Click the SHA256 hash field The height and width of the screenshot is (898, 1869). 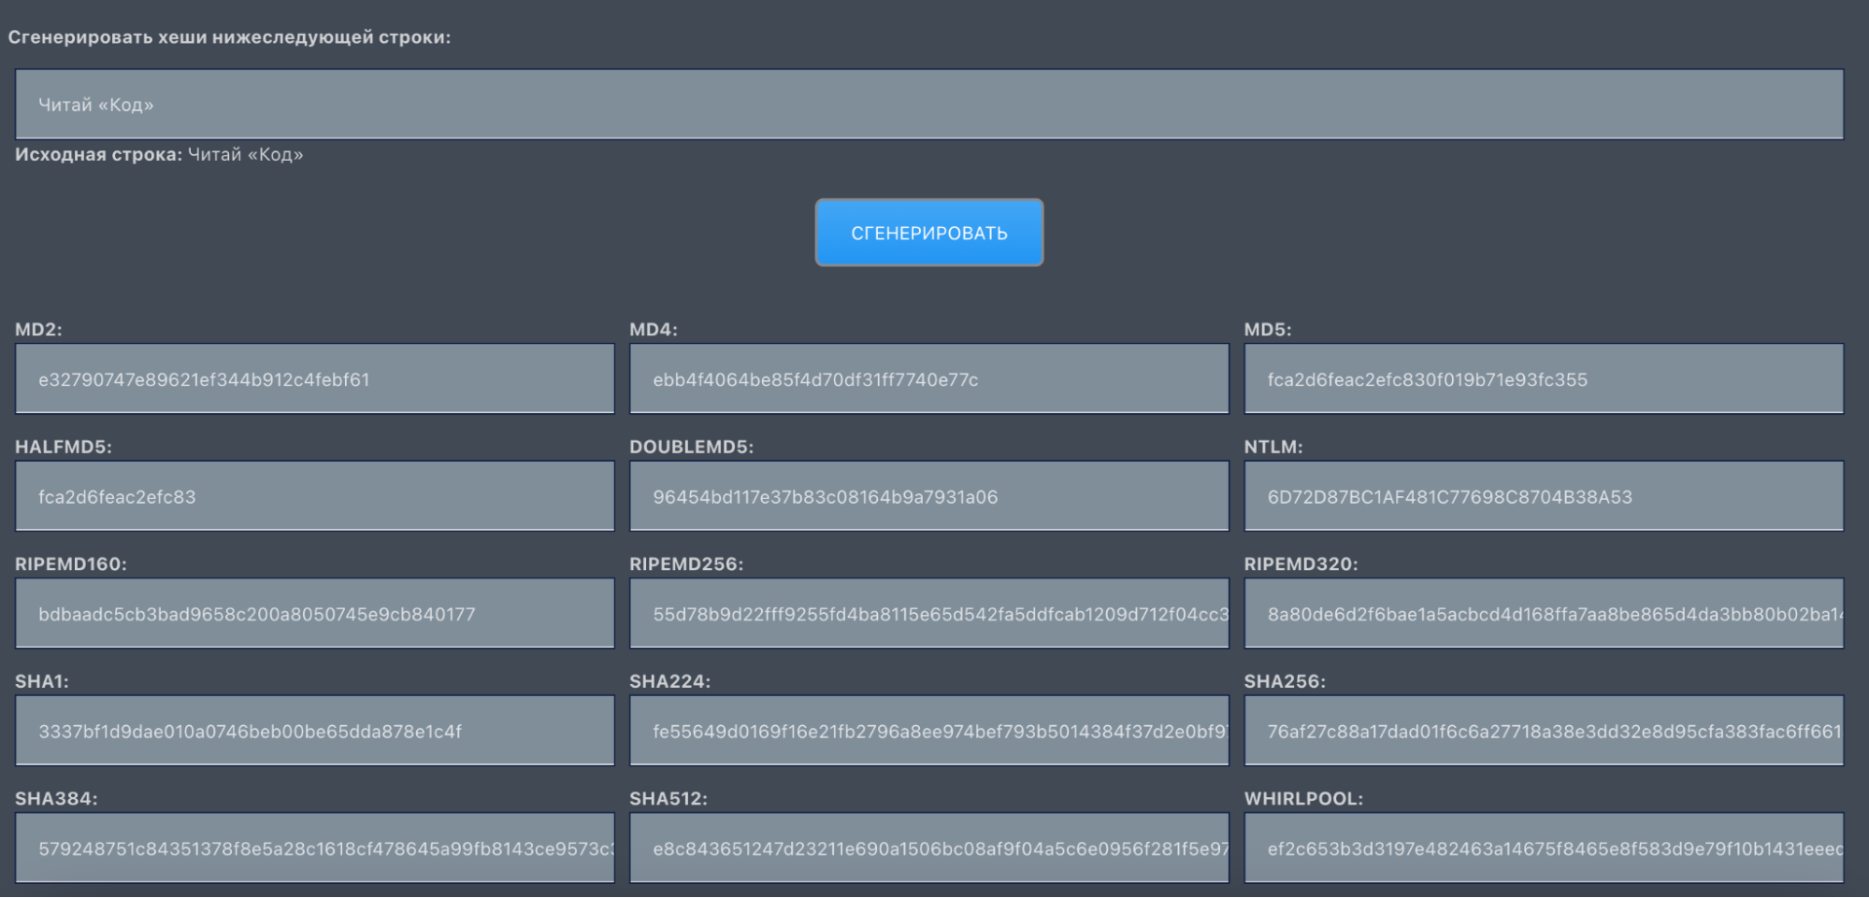point(1543,731)
